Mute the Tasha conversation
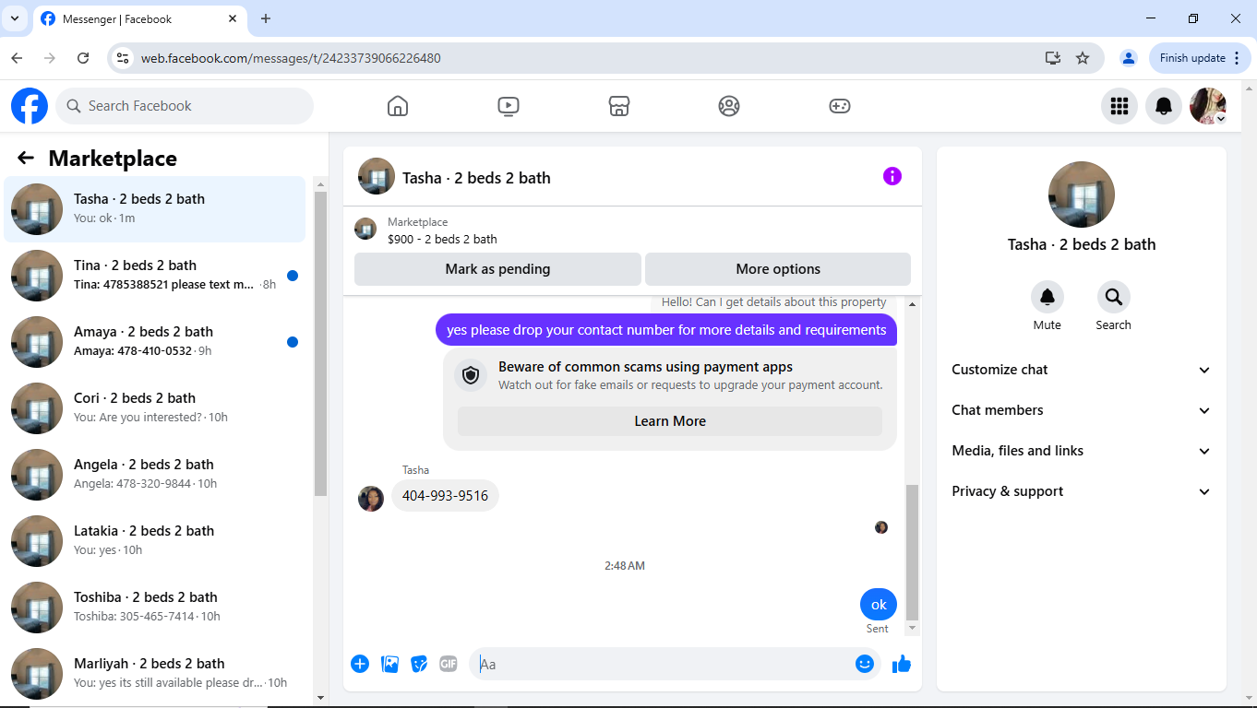1257x708 pixels. click(1047, 297)
